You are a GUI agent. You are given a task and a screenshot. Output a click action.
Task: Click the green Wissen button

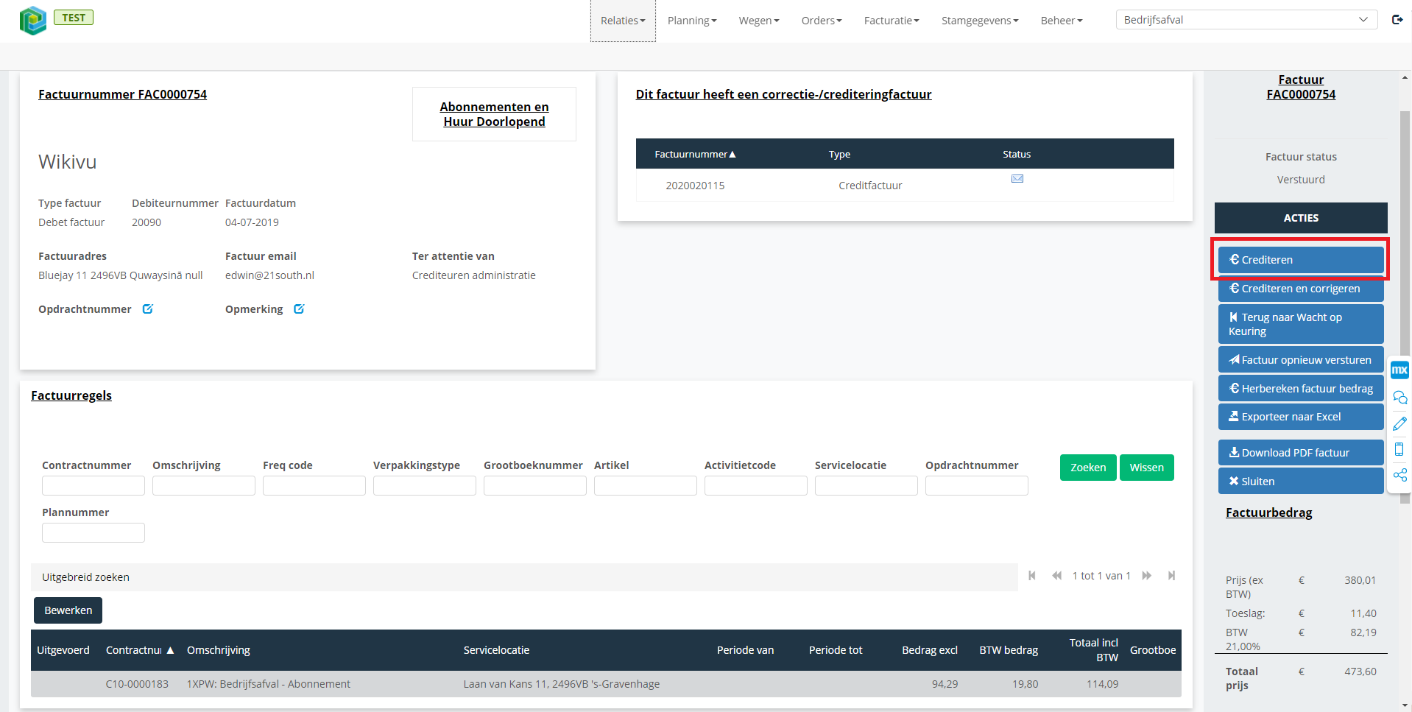[x=1147, y=468]
